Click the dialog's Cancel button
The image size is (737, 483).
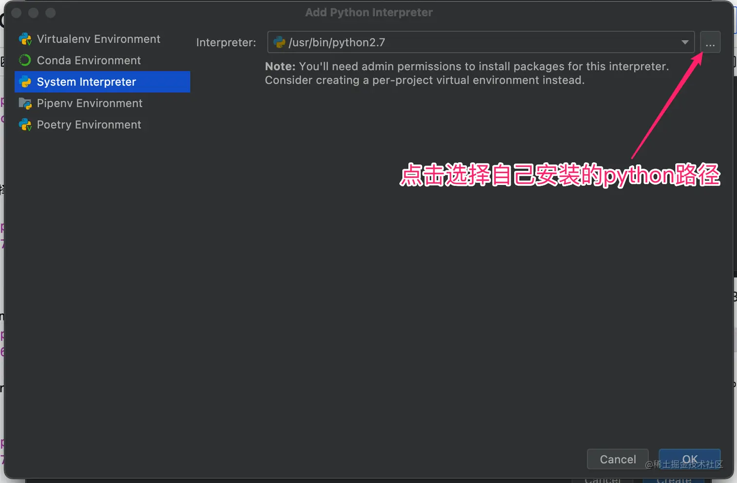[618, 459]
